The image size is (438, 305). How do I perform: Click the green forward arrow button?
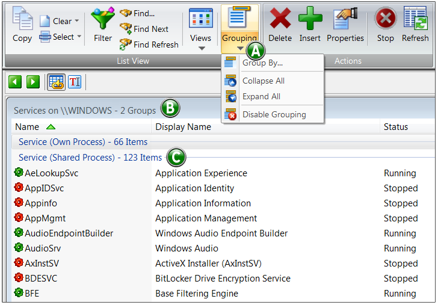pos(33,81)
